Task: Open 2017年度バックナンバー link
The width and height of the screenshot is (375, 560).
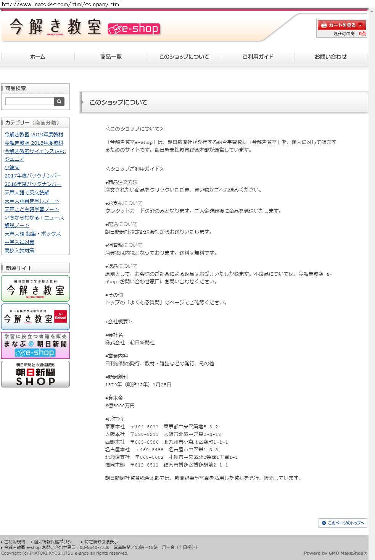Action: tap(33, 176)
